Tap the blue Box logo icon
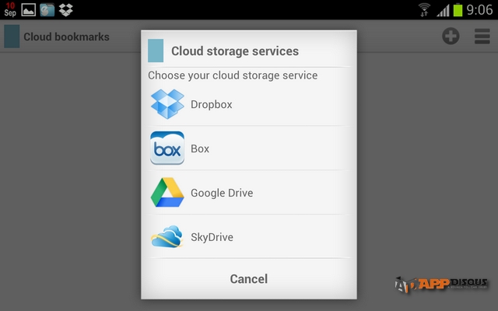The width and height of the screenshot is (498, 311). pyautogui.click(x=167, y=149)
